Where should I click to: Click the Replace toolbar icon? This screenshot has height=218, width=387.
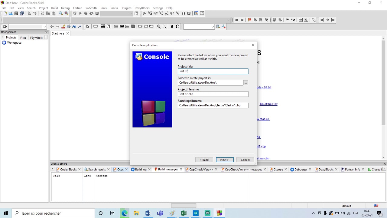click(67, 13)
